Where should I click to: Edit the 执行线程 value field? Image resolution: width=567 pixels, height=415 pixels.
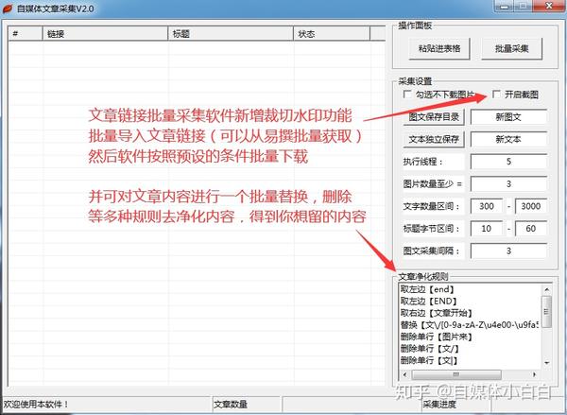tap(508, 162)
